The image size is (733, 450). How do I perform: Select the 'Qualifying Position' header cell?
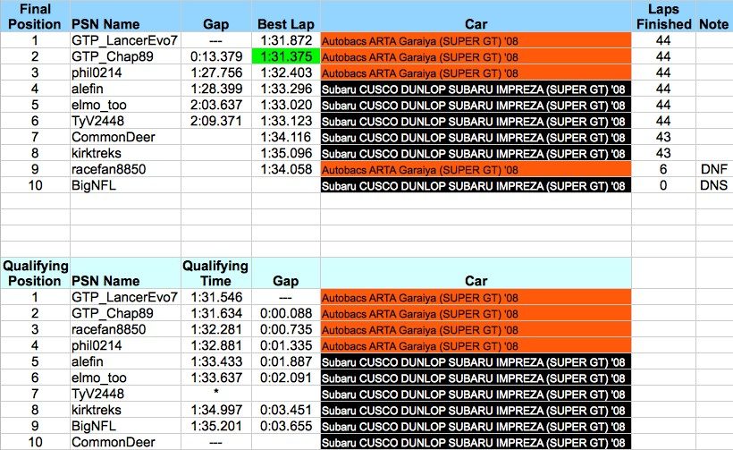point(35,273)
